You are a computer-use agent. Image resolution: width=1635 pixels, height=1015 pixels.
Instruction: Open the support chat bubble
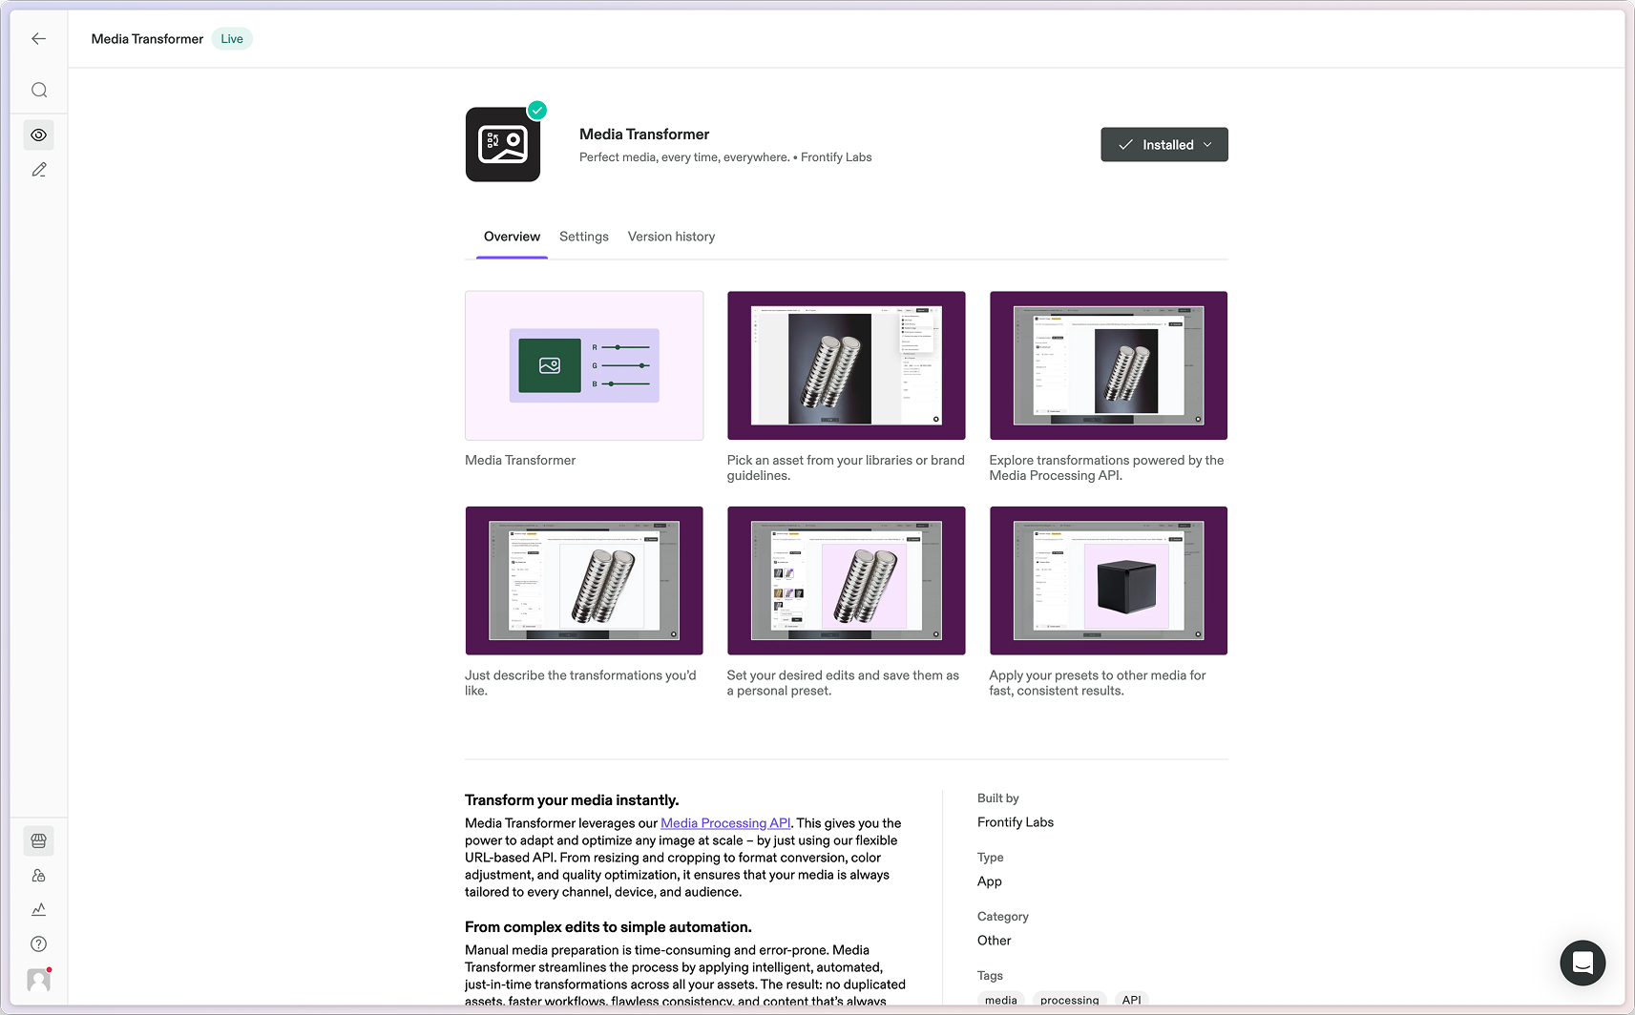(x=1583, y=963)
